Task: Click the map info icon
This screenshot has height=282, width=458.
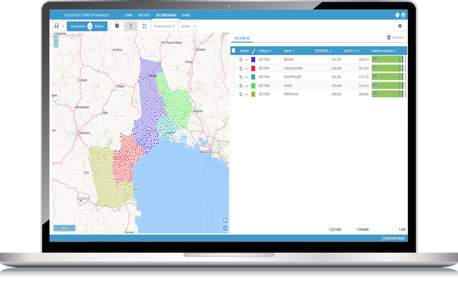Action: click(225, 228)
